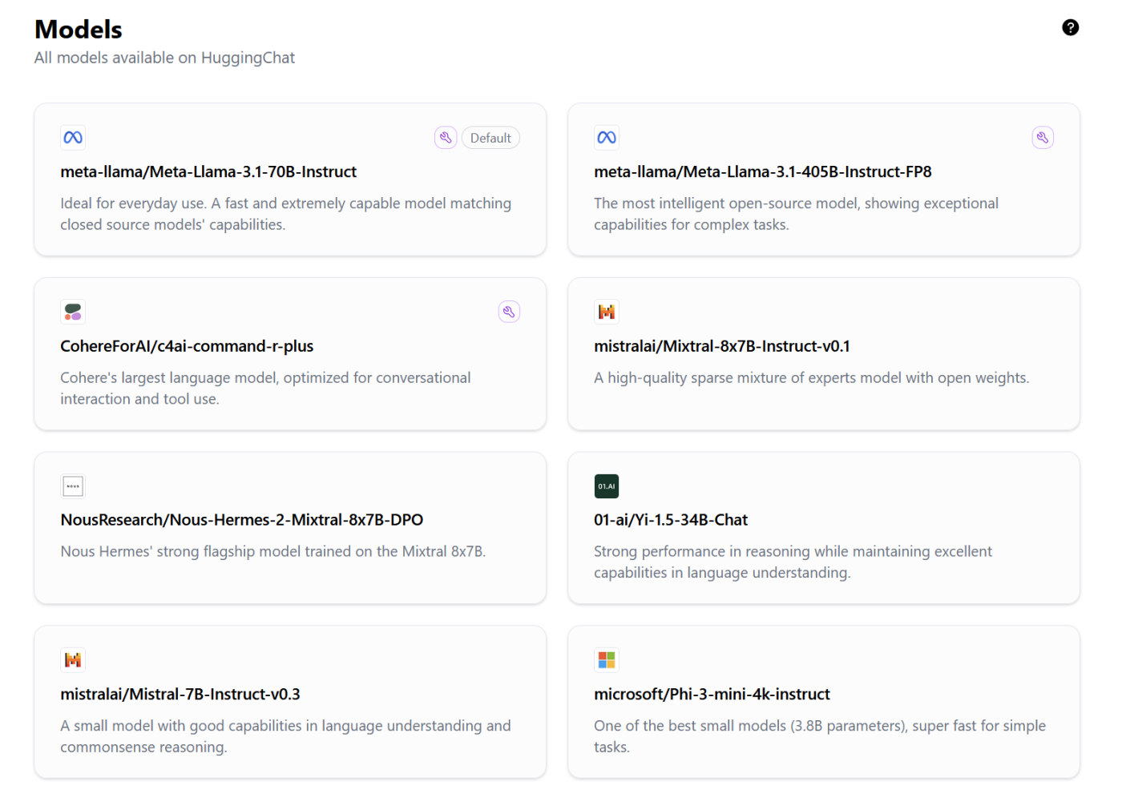The height and width of the screenshot is (806, 1122).
Task: Click 'Ideal for everyday use' description
Action: [x=285, y=214]
